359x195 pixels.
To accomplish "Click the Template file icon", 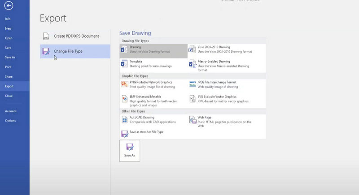I will tap(124, 64).
